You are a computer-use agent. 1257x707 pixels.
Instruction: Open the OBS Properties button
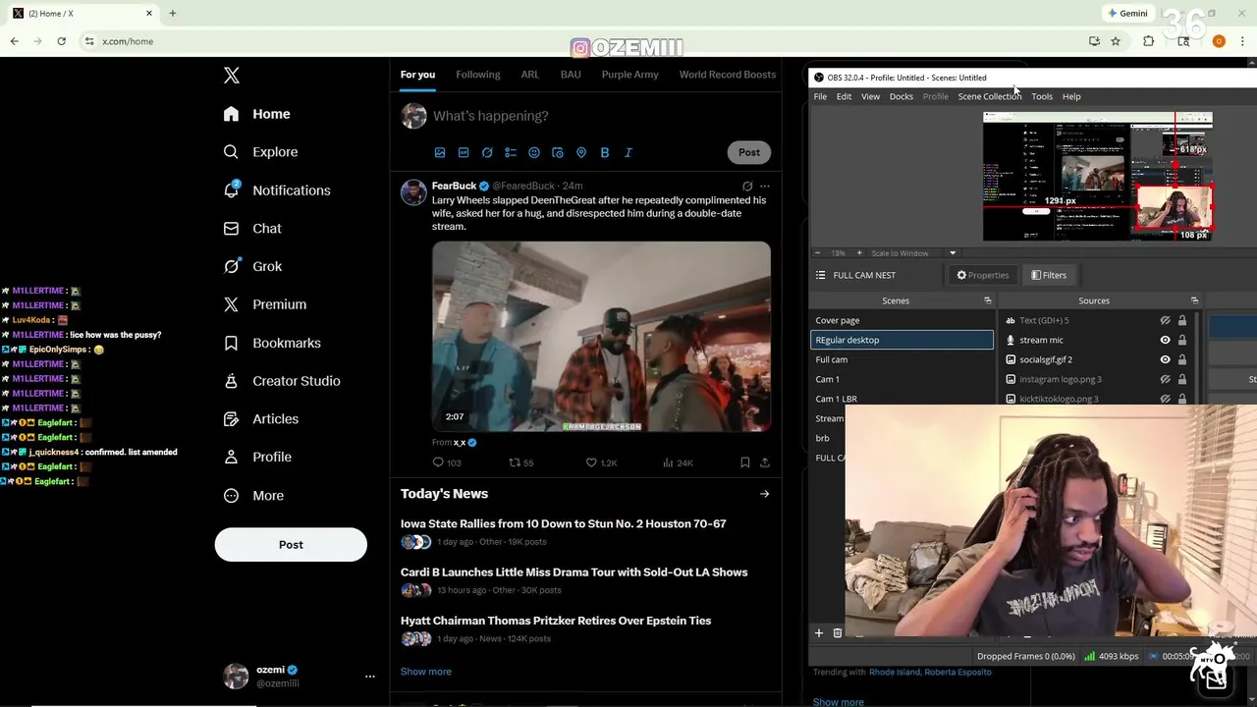point(983,275)
